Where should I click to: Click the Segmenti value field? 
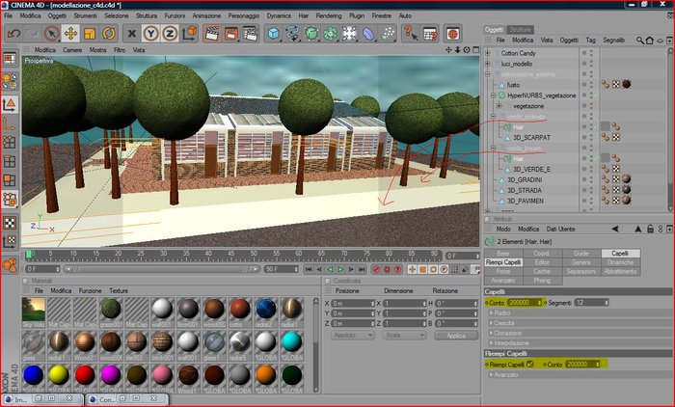click(x=591, y=303)
